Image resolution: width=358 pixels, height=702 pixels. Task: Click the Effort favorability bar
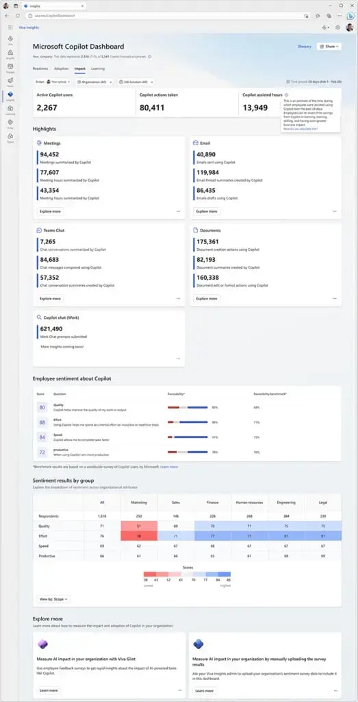pos(188,422)
